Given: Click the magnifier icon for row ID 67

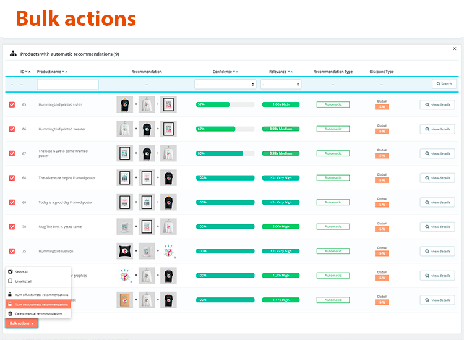Looking at the screenshot, I should (x=427, y=154).
